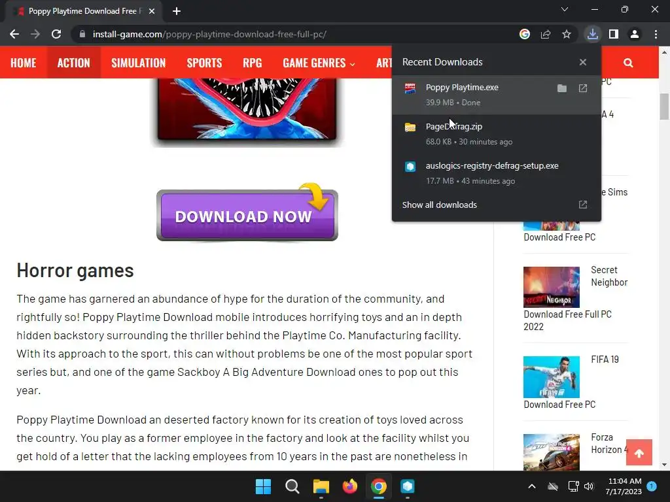670x502 pixels.
Task: View site security lock info
Action: tap(82, 34)
